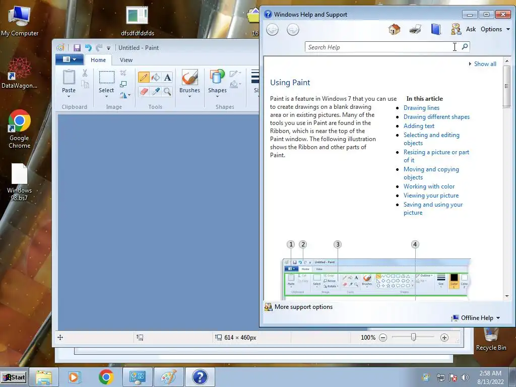Screen dimensions: 516x387
Task: Click the volume speaker tray icon
Action: tap(465, 377)
